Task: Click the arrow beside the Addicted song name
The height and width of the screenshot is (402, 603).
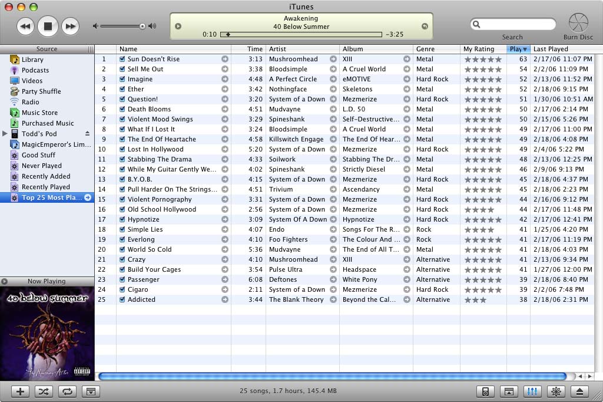Action: (x=225, y=299)
